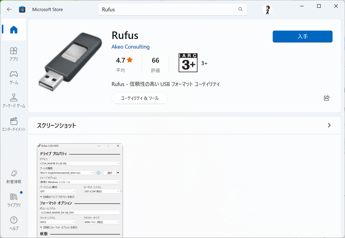The height and width of the screenshot is (238, 345).
Task: Click the Microsoft Store logo
Action: (x=22, y=9)
